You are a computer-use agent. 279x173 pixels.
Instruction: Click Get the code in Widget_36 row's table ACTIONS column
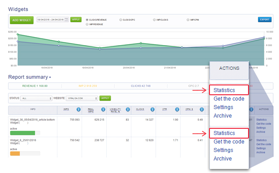click(263, 124)
